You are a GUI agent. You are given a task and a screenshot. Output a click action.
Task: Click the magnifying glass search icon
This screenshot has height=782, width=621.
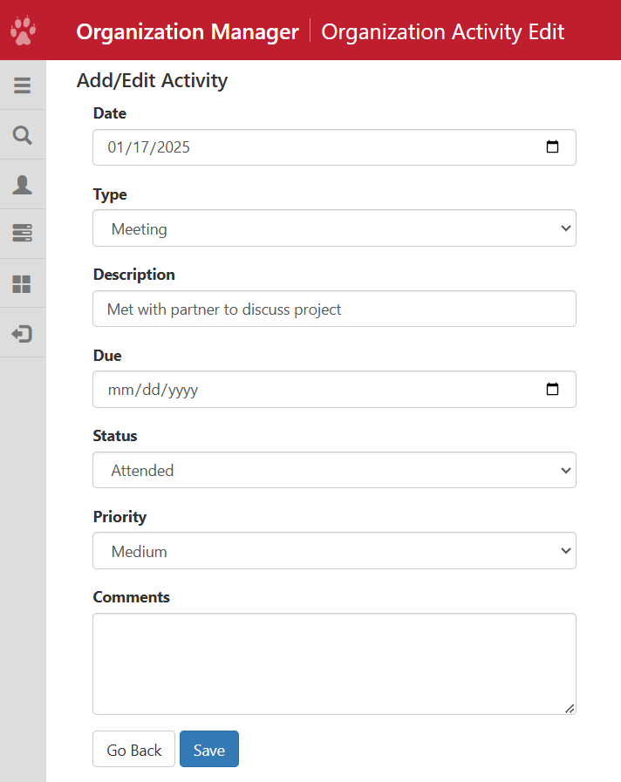23,135
